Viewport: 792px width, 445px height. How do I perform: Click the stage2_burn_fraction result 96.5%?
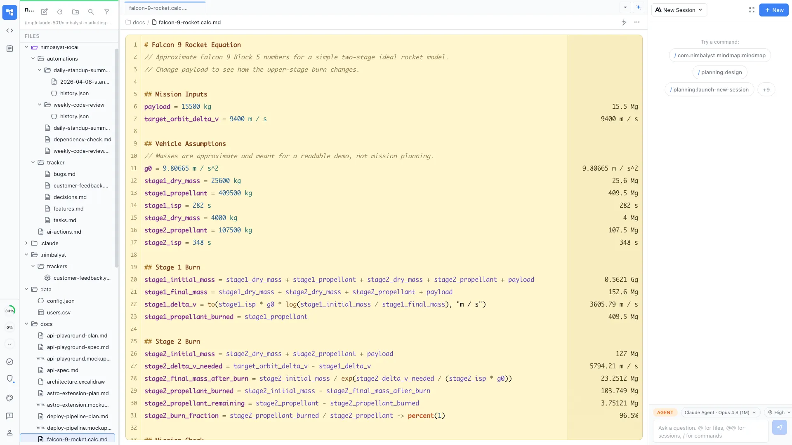tap(628, 415)
